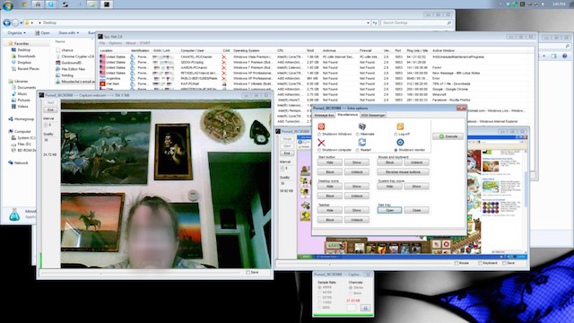Select the Restart radio button

click(358, 150)
